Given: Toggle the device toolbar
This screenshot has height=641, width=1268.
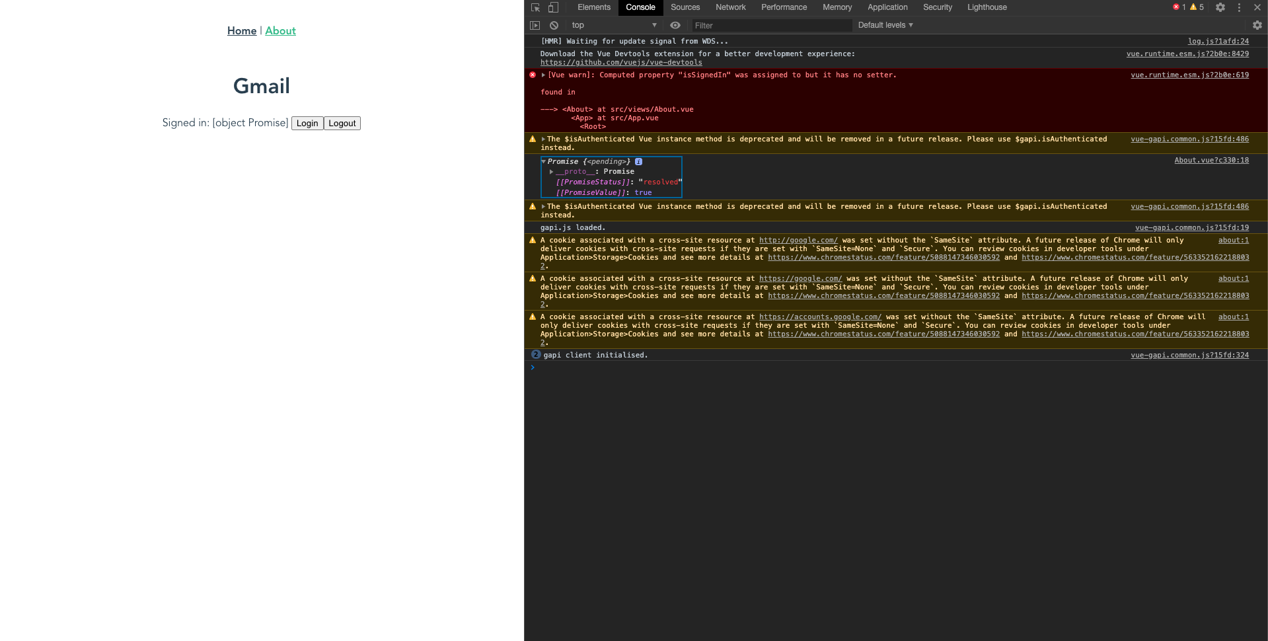Looking at the screenshot, I should (x=553, y=7).
